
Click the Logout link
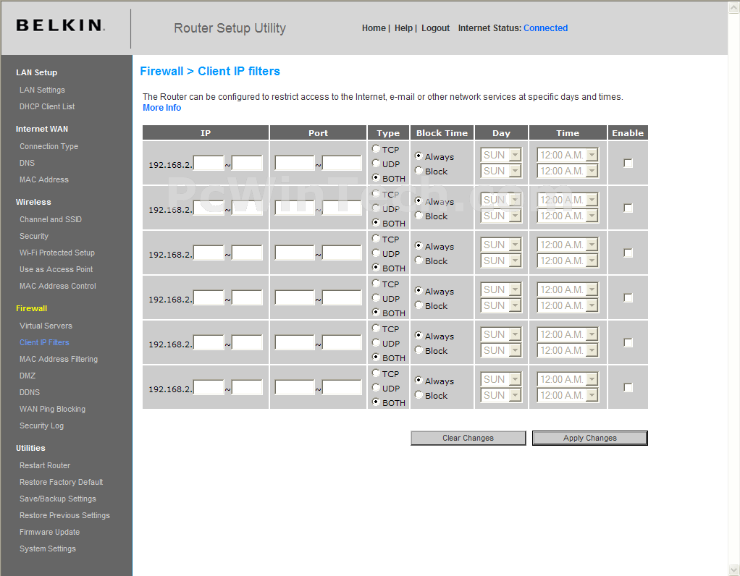435,27
